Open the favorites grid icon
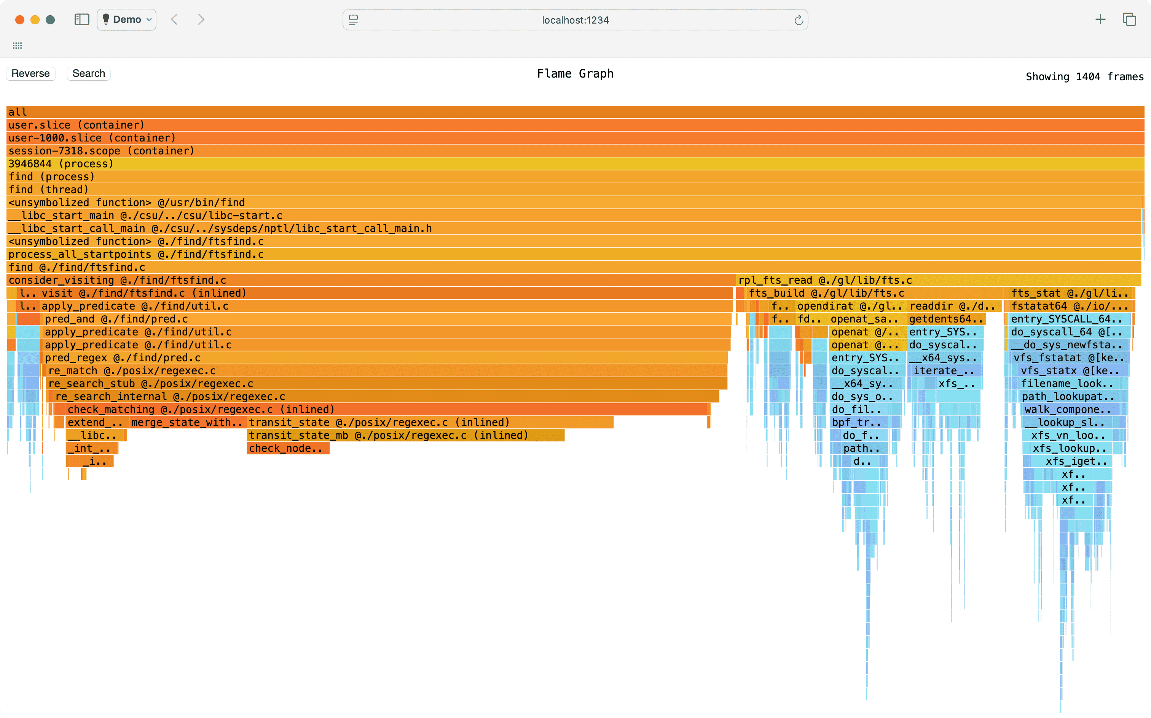1151x718 pixels. coord(18,46)
